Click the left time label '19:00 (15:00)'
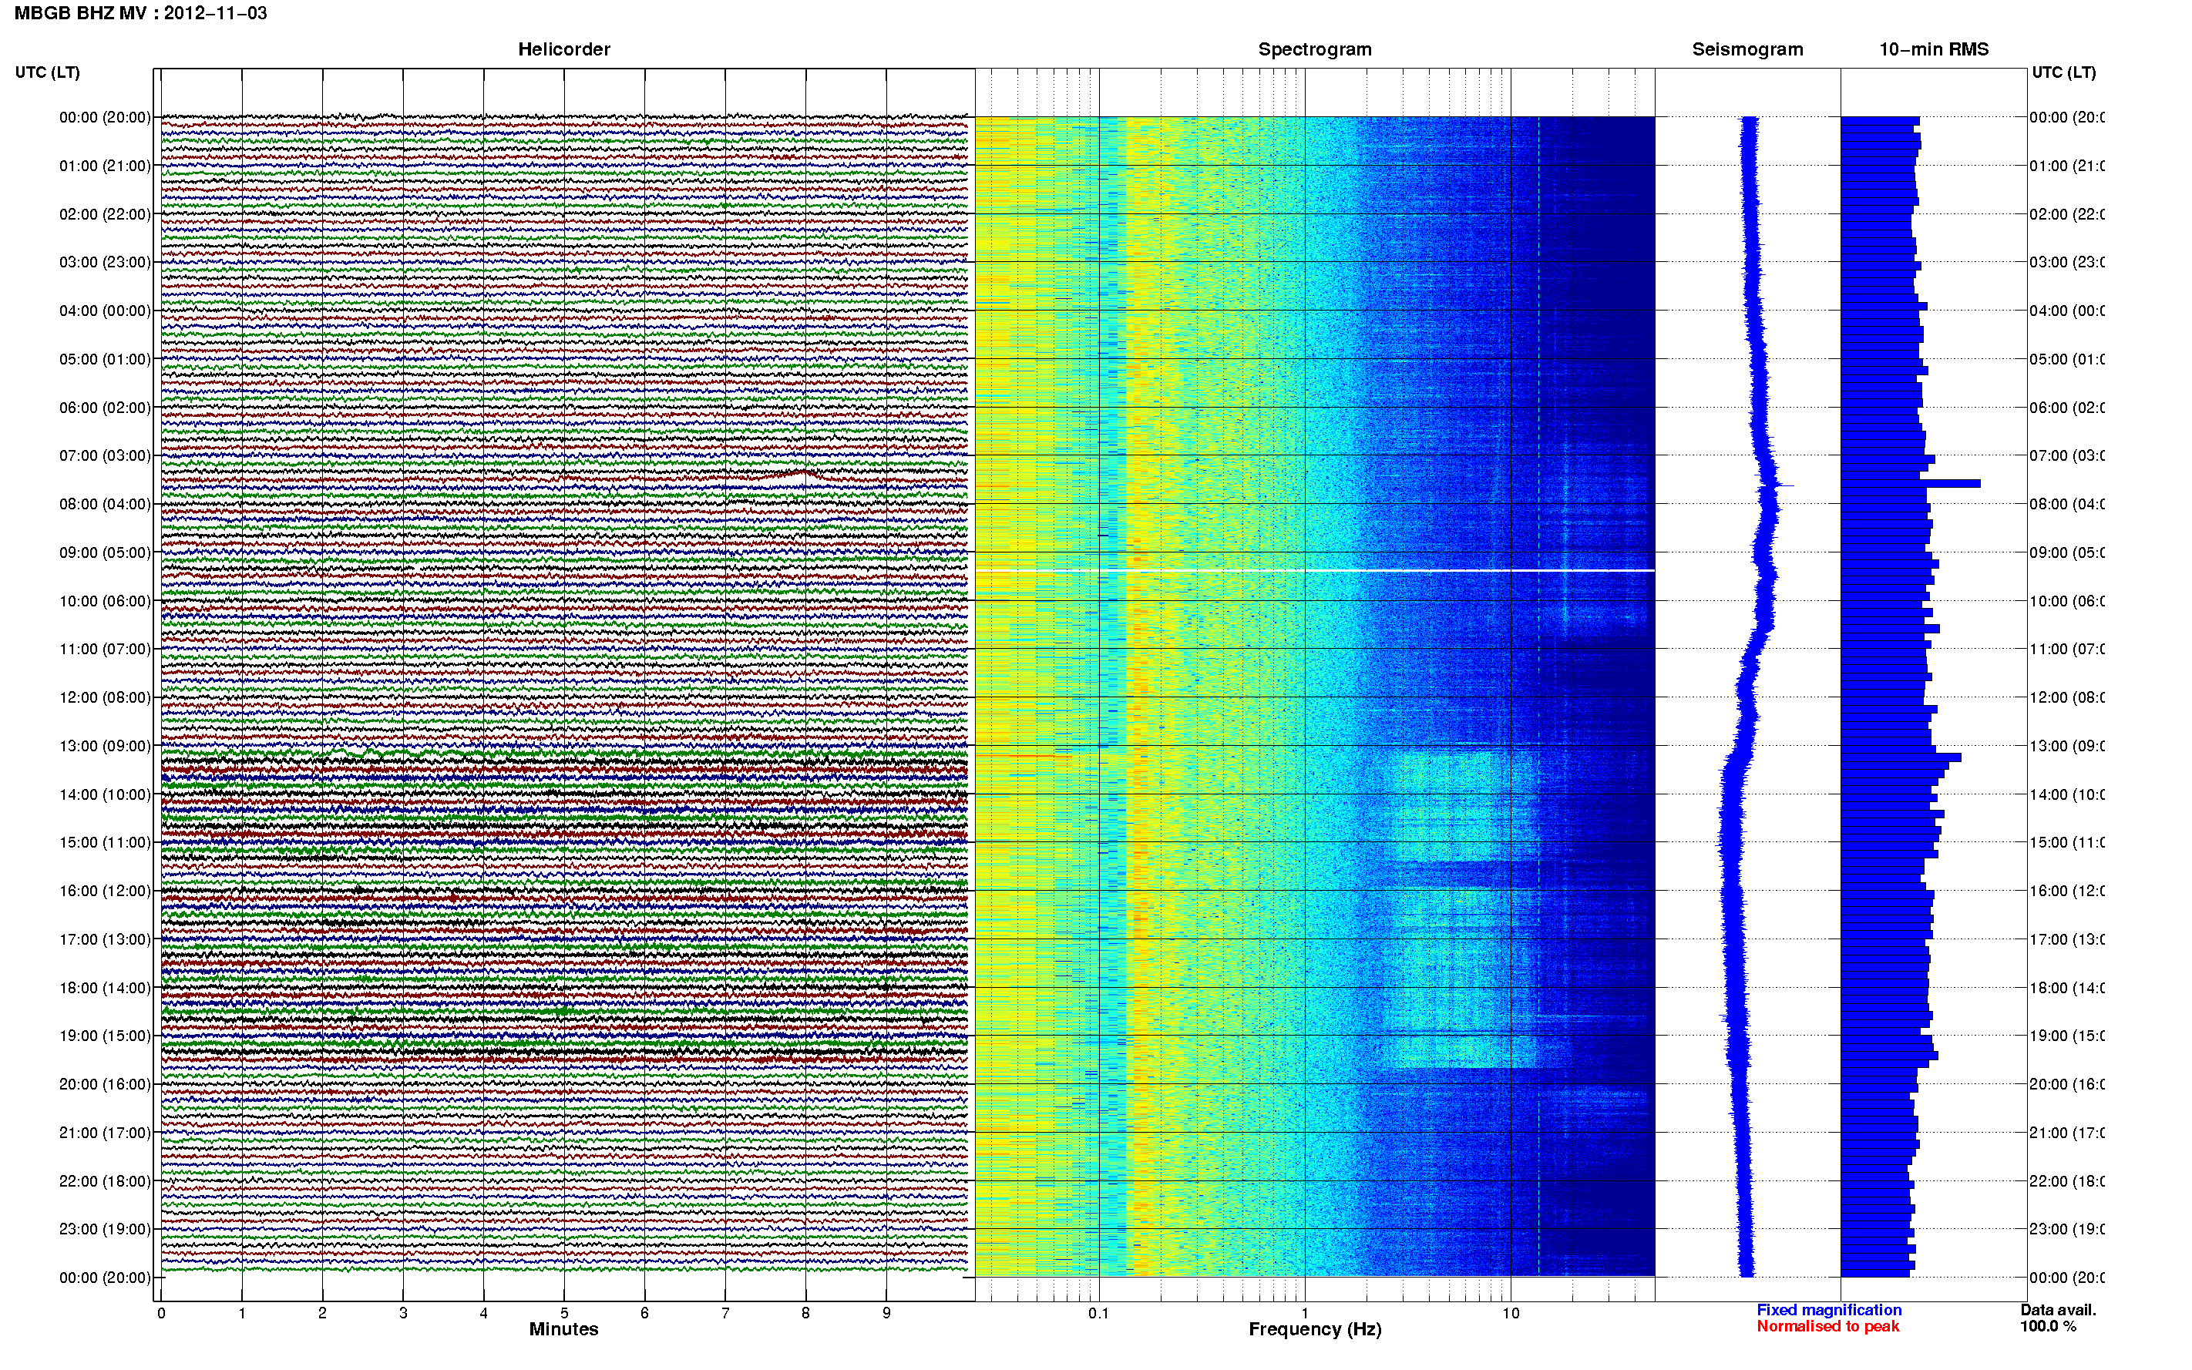 (105, 1036)
